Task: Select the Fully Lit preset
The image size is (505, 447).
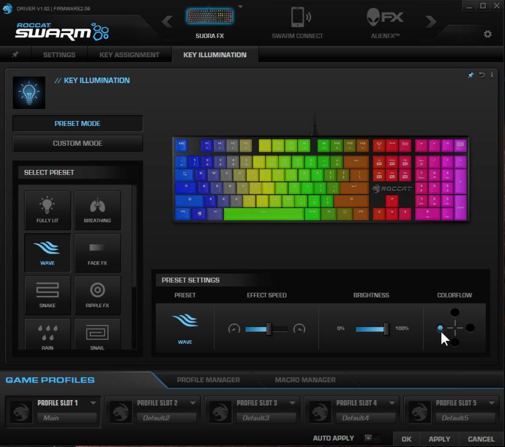Action: [x=48, y=209]
